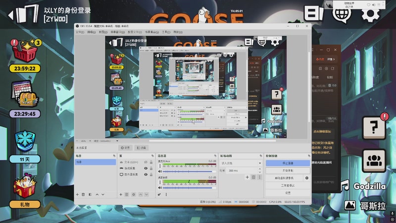Open the 视图 menu in OBS

pos(103,32)
